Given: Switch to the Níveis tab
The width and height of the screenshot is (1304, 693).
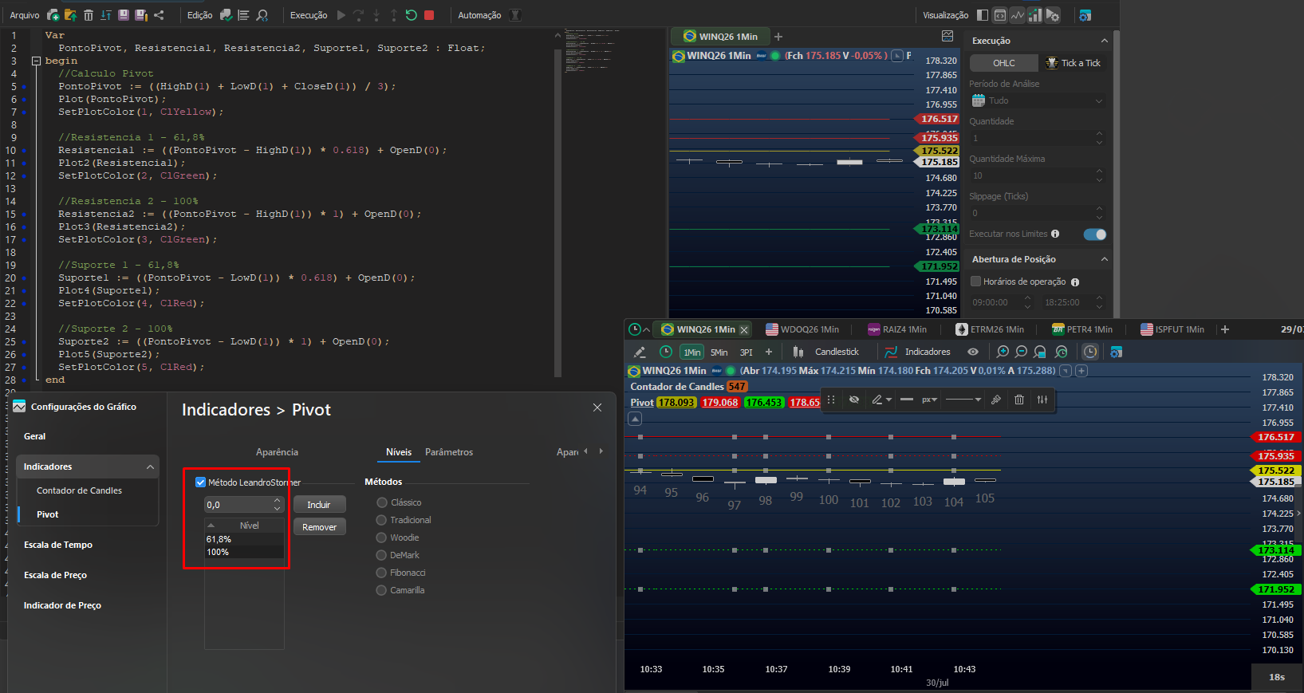Looking at the screenshot, I should (399, 452).
